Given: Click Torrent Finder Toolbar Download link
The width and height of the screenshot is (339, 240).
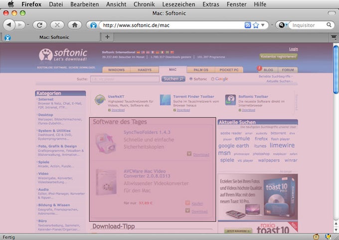Looking at the screenshot, I should tap(183, 110).
